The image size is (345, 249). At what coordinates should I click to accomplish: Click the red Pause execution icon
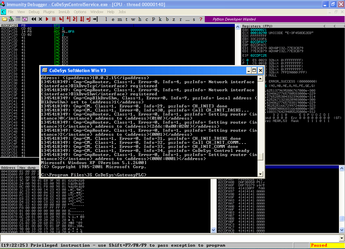(54, 19)
